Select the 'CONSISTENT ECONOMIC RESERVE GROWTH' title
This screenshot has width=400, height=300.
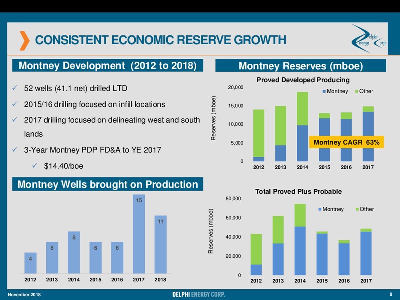pyautogui.click(x=160, y=40)
